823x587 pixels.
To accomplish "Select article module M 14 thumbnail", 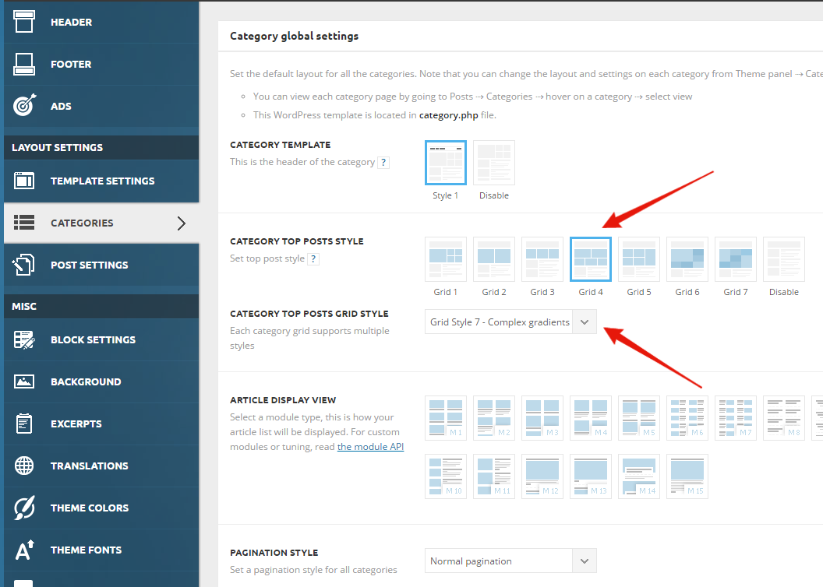I will click(x=639, y=476).
